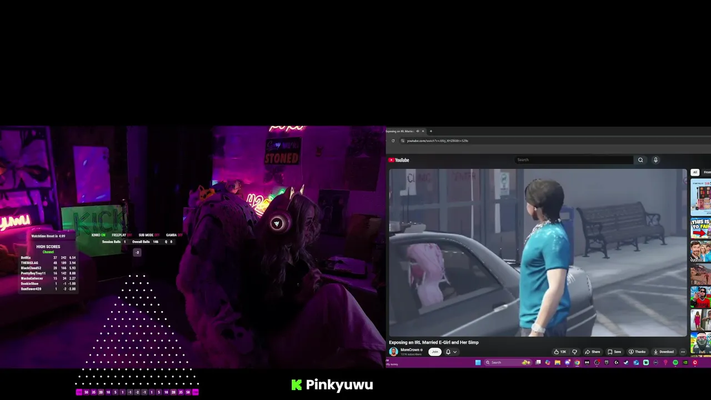
Task: Expand notification bell dropdown
Action: [x=454, y=352]
